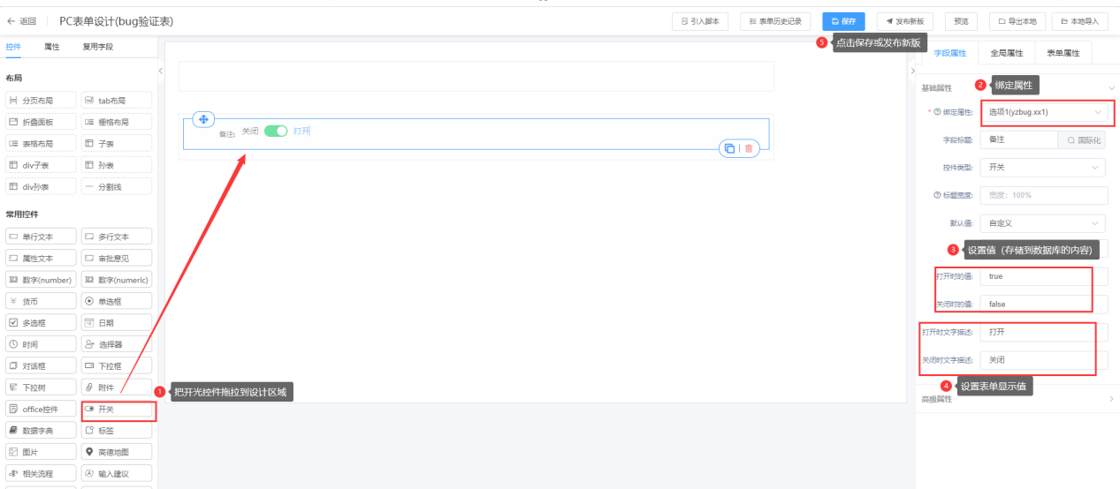1120x489 pixels.
Task: Click the 时间 time control
Action: (x=41, y=344)
